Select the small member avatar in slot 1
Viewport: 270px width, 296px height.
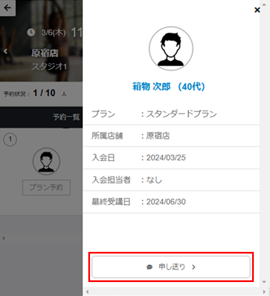[x=46, y=161]
